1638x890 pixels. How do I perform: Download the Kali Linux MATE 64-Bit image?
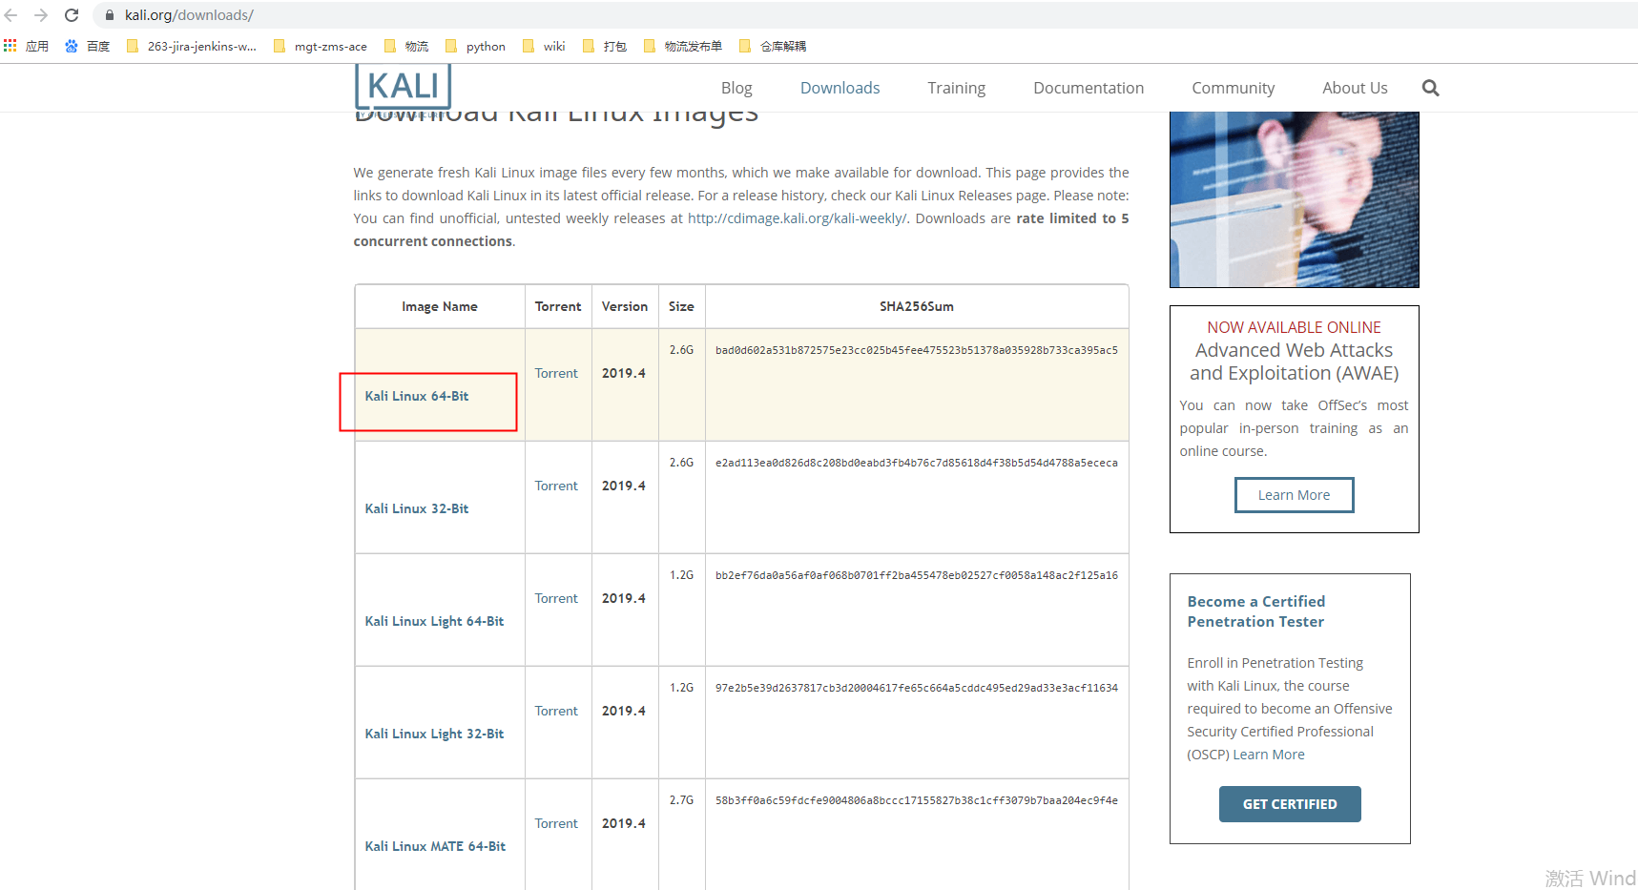pyautogui.click(x=435, y=846)
